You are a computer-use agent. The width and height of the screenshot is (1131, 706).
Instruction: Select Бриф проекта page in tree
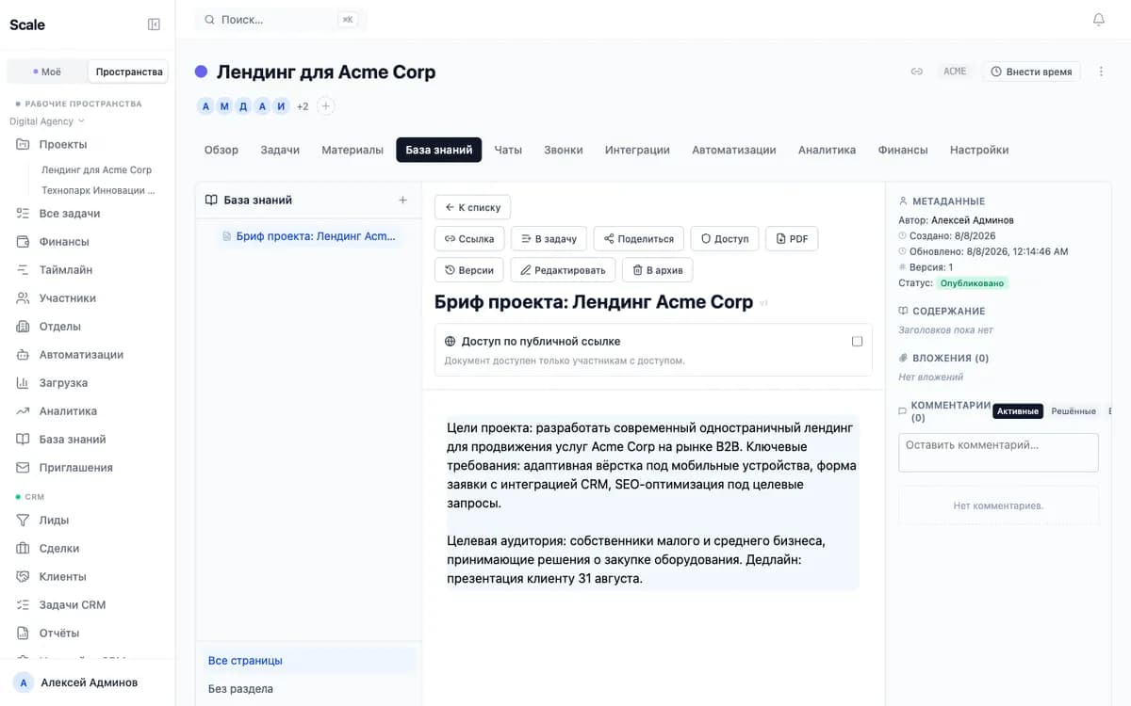pyautogui.click(x=307, y=236)
